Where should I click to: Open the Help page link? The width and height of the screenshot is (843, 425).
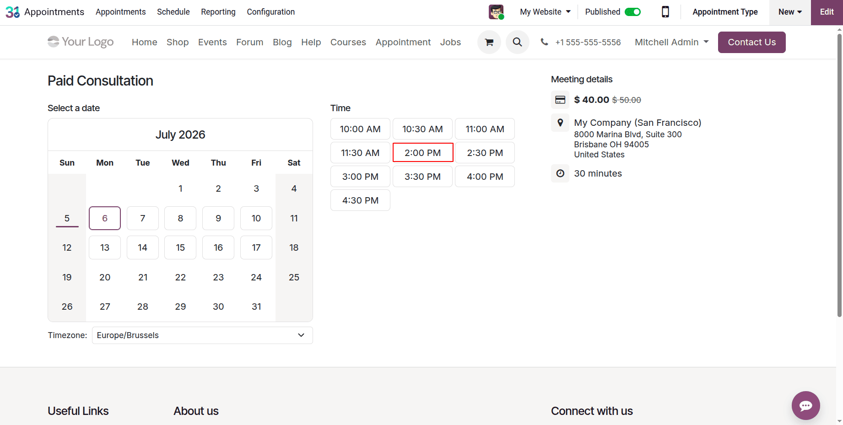pos(311,42)
